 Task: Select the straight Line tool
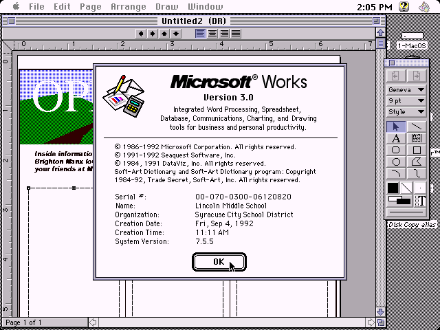417,126
